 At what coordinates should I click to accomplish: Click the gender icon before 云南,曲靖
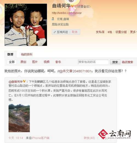53,19
